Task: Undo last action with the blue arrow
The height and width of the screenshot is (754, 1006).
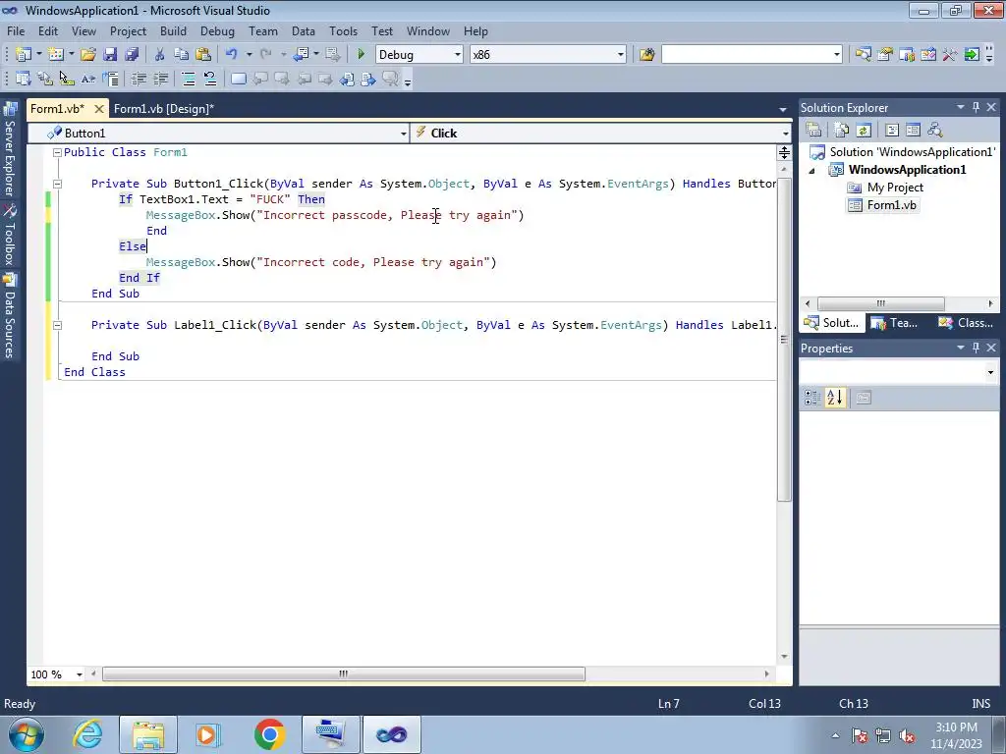Action: (x=232, y=55)
